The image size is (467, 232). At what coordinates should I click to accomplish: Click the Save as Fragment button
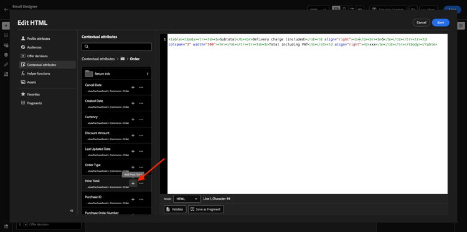pyautogui.click(x=206, y=209)
